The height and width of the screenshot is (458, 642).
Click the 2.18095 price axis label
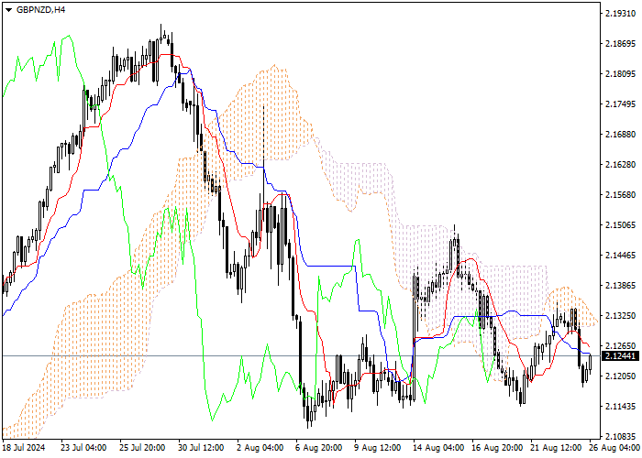click(620, 74)
